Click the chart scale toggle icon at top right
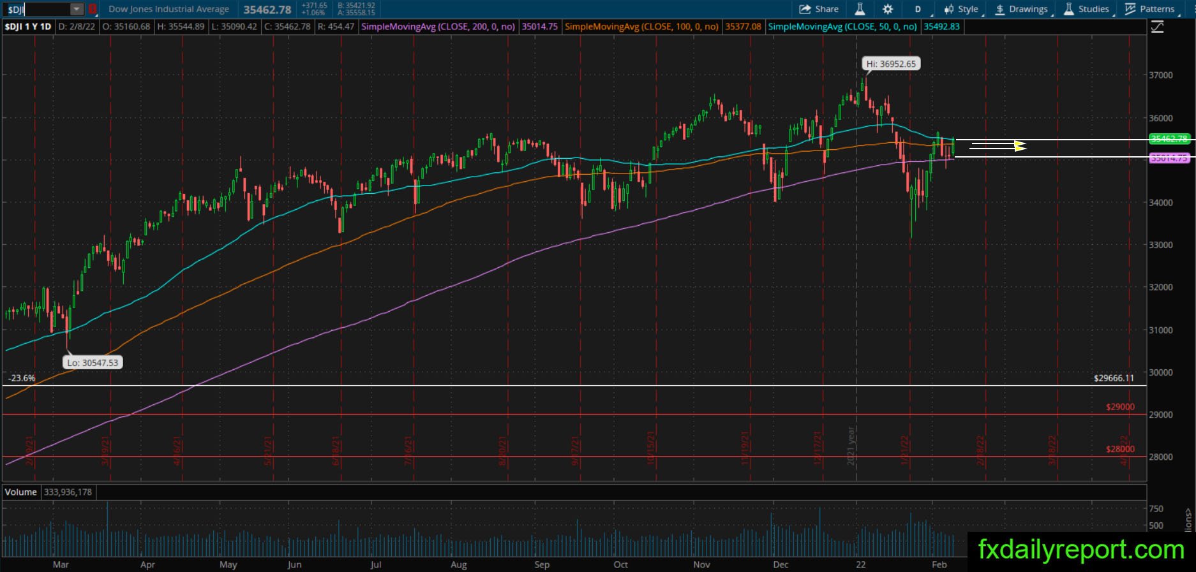1196x572 pixels. click(1157, 27)
